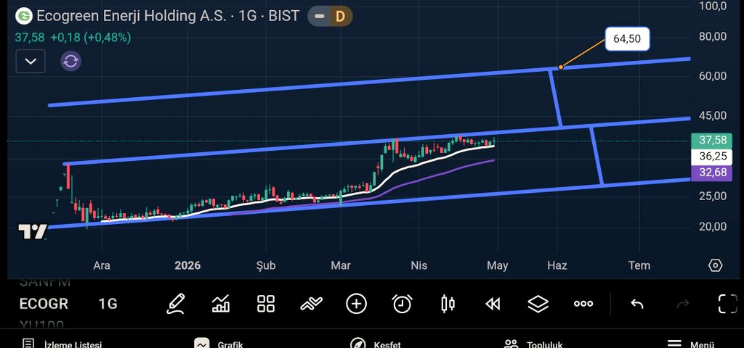
Task: Click the 20,00 price axis value
Action: 713,226
